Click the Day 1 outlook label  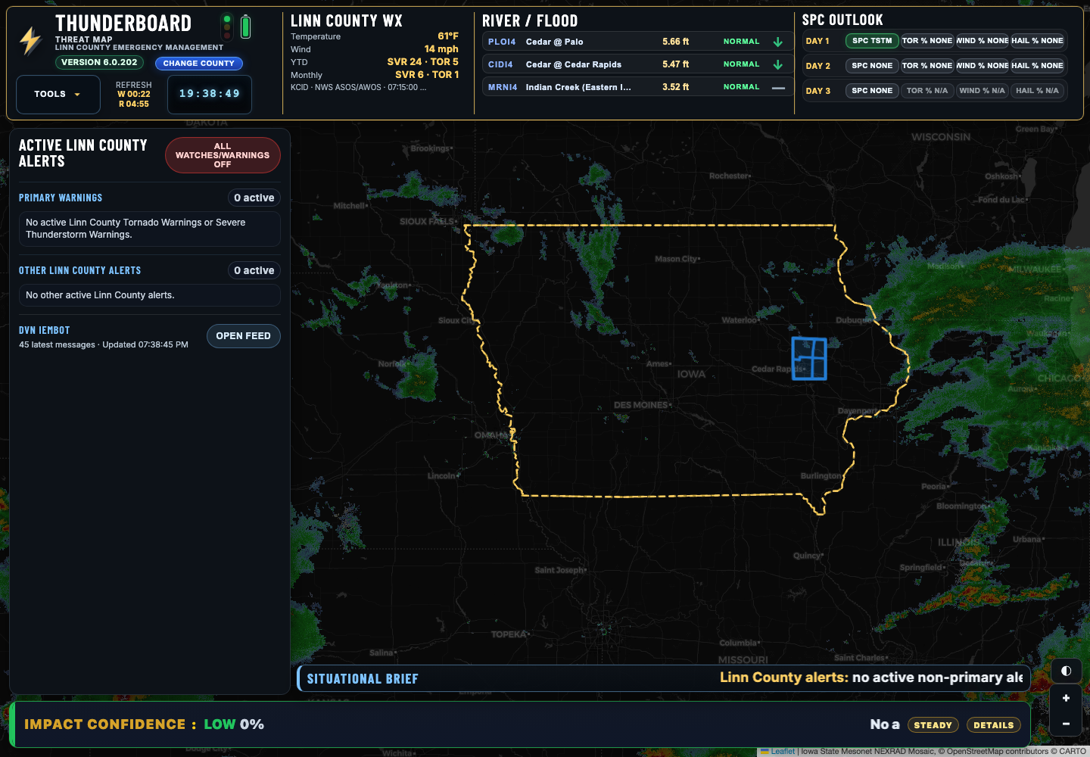point(817,41)
